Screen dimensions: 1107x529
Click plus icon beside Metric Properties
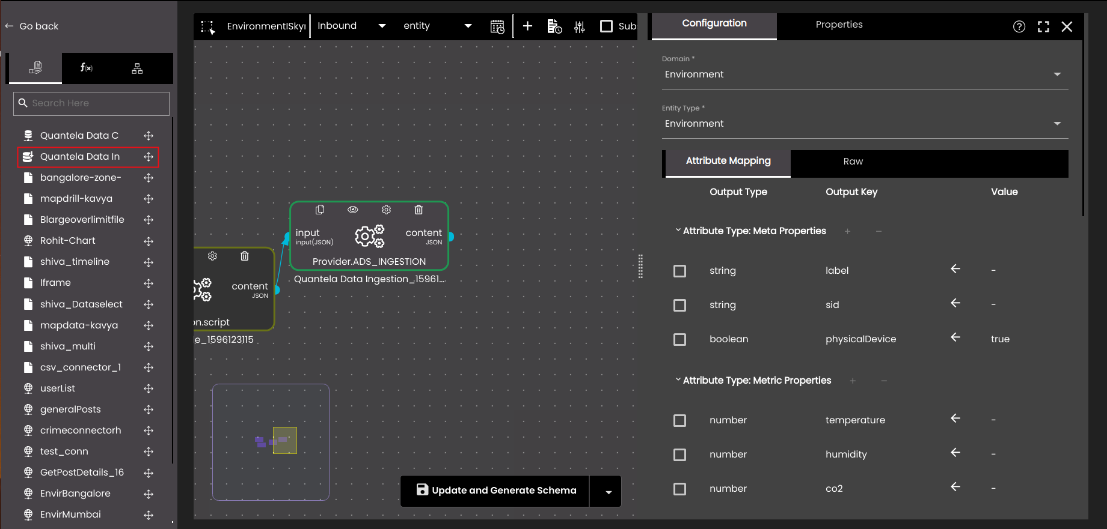click(853, 381)
